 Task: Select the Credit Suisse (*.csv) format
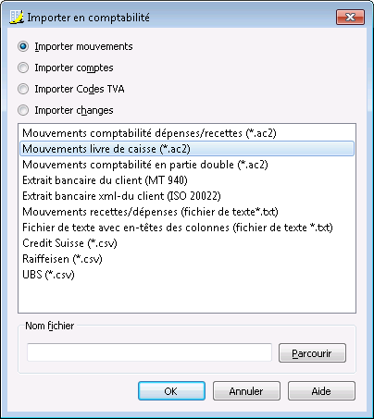click(x=187, y=243)
